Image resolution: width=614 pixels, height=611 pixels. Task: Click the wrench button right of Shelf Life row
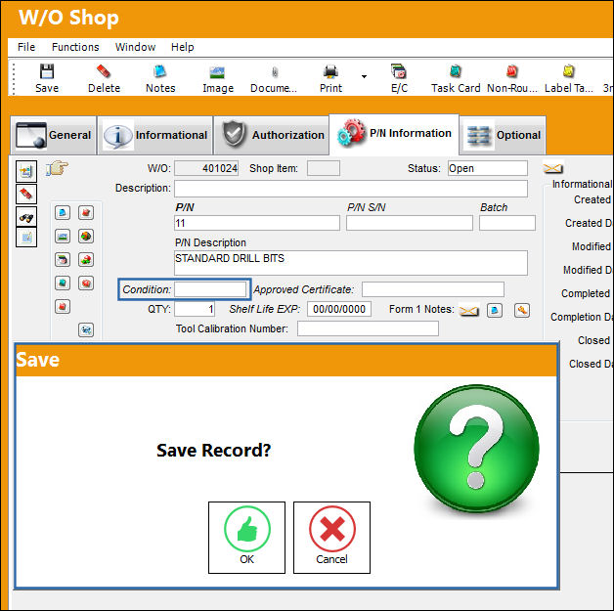click(521, 311)
